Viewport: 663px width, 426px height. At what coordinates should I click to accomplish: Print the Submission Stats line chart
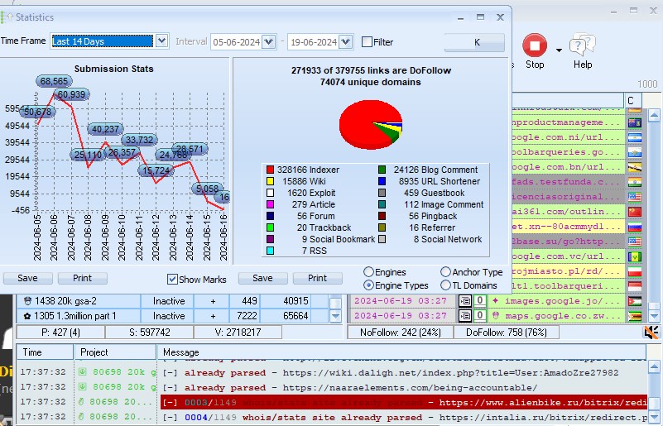click(x=82, y=278)
